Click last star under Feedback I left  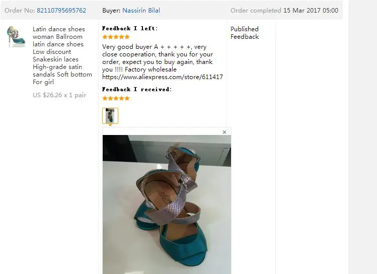click(x=127, y=37)
